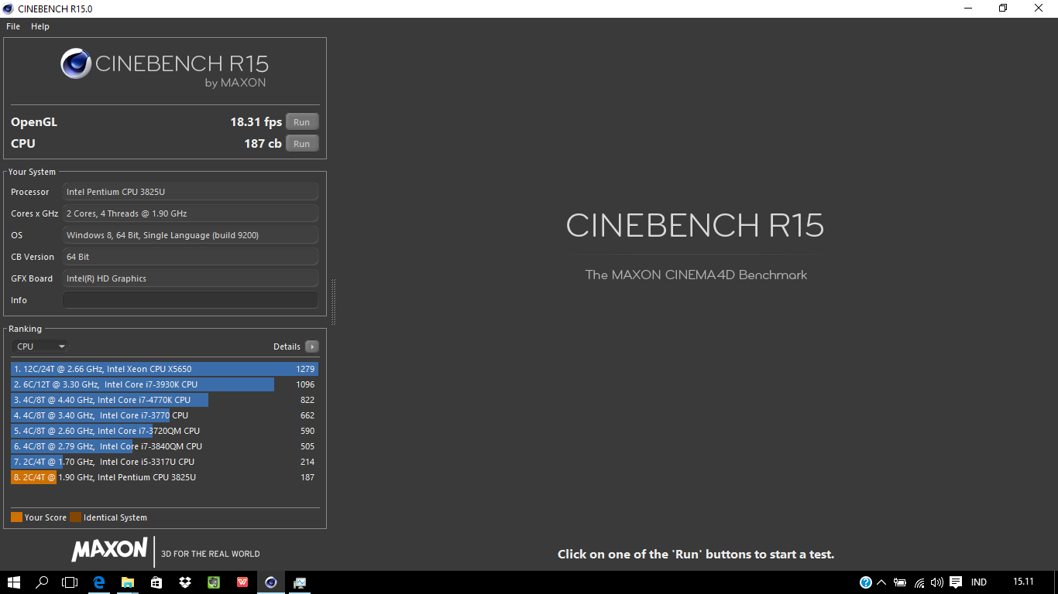Open the volume speaker tray icon
The image size is (1058, 594).
tap(937, 582)
